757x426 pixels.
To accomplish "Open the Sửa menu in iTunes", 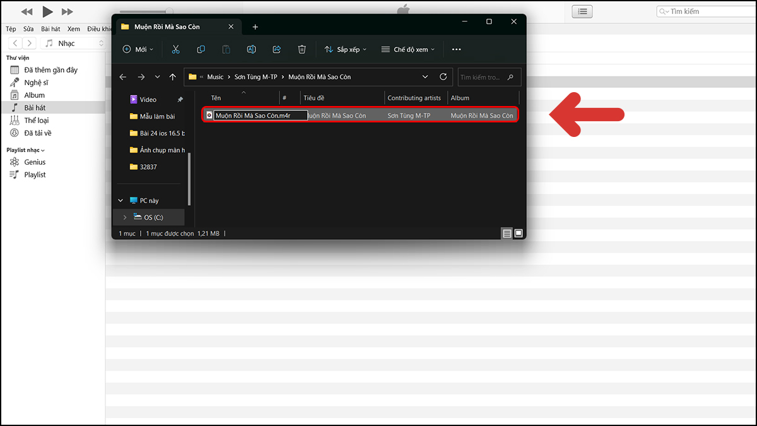I will click(x=28, y=29).
